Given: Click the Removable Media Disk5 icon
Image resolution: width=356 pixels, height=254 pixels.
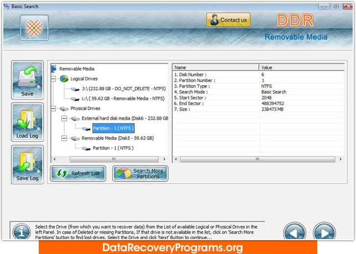Looking at the screenshot, I should 75,138.
